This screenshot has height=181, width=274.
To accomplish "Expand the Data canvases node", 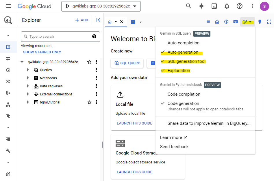I will click(x=28, y=86).
